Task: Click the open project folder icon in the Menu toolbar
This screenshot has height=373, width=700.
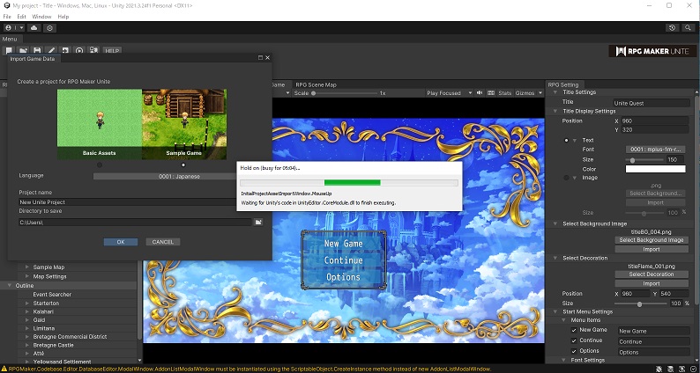Action: pos(23,51)
